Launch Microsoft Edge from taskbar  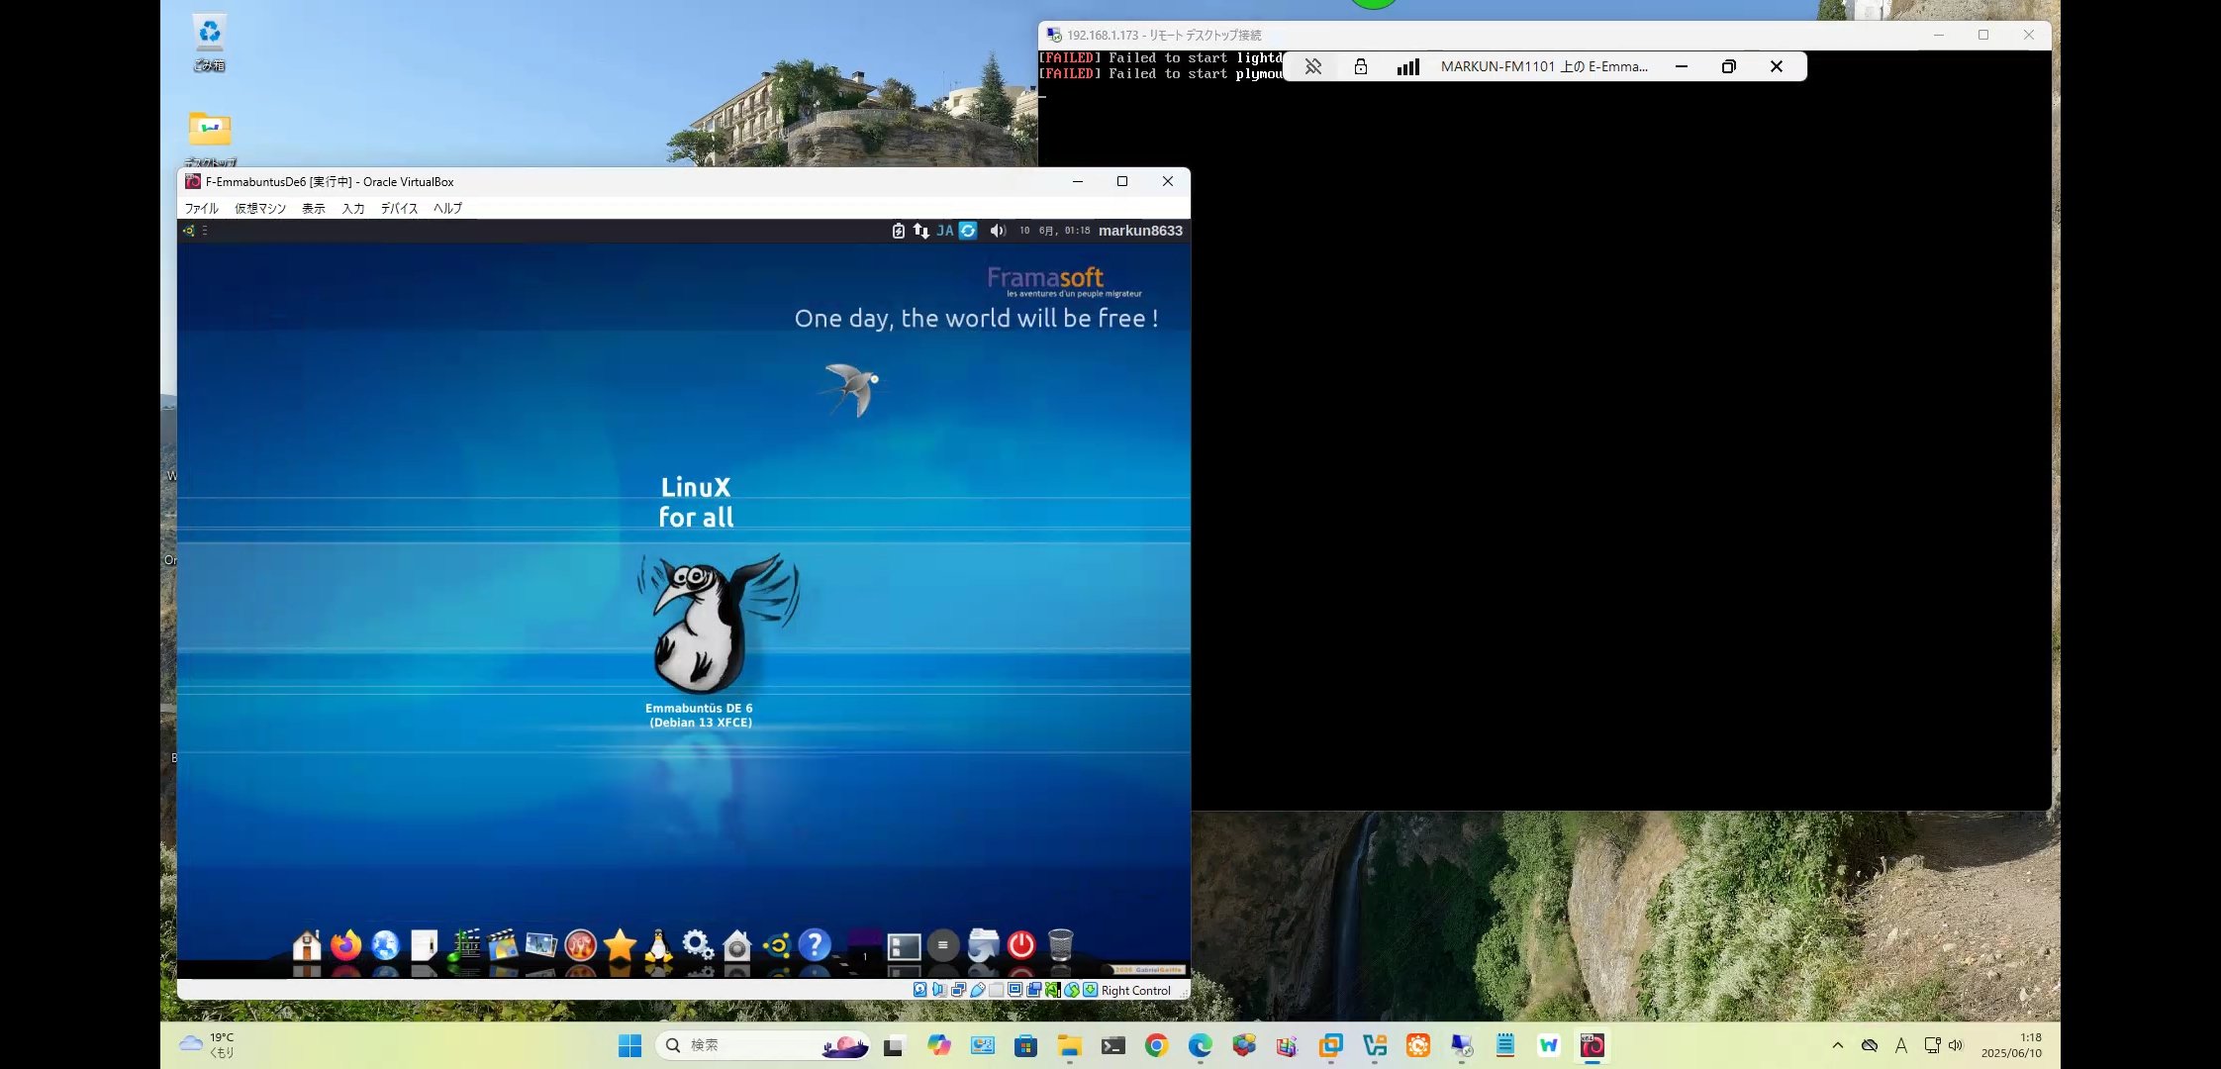tap(1200, 1045)
